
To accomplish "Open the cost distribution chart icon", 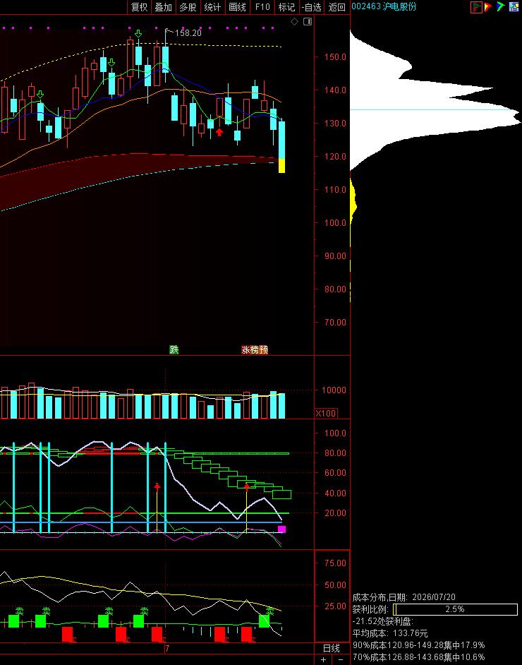I will (x=476, y=7).
